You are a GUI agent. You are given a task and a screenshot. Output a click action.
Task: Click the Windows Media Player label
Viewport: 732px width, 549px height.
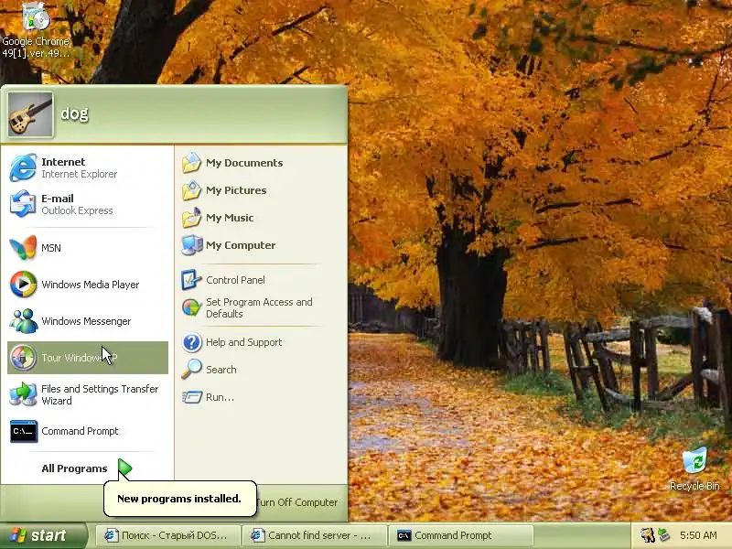(90, 285)
